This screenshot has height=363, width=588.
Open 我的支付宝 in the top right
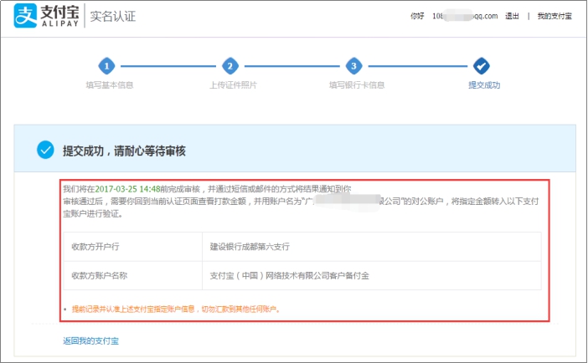[x=555, y=16]
